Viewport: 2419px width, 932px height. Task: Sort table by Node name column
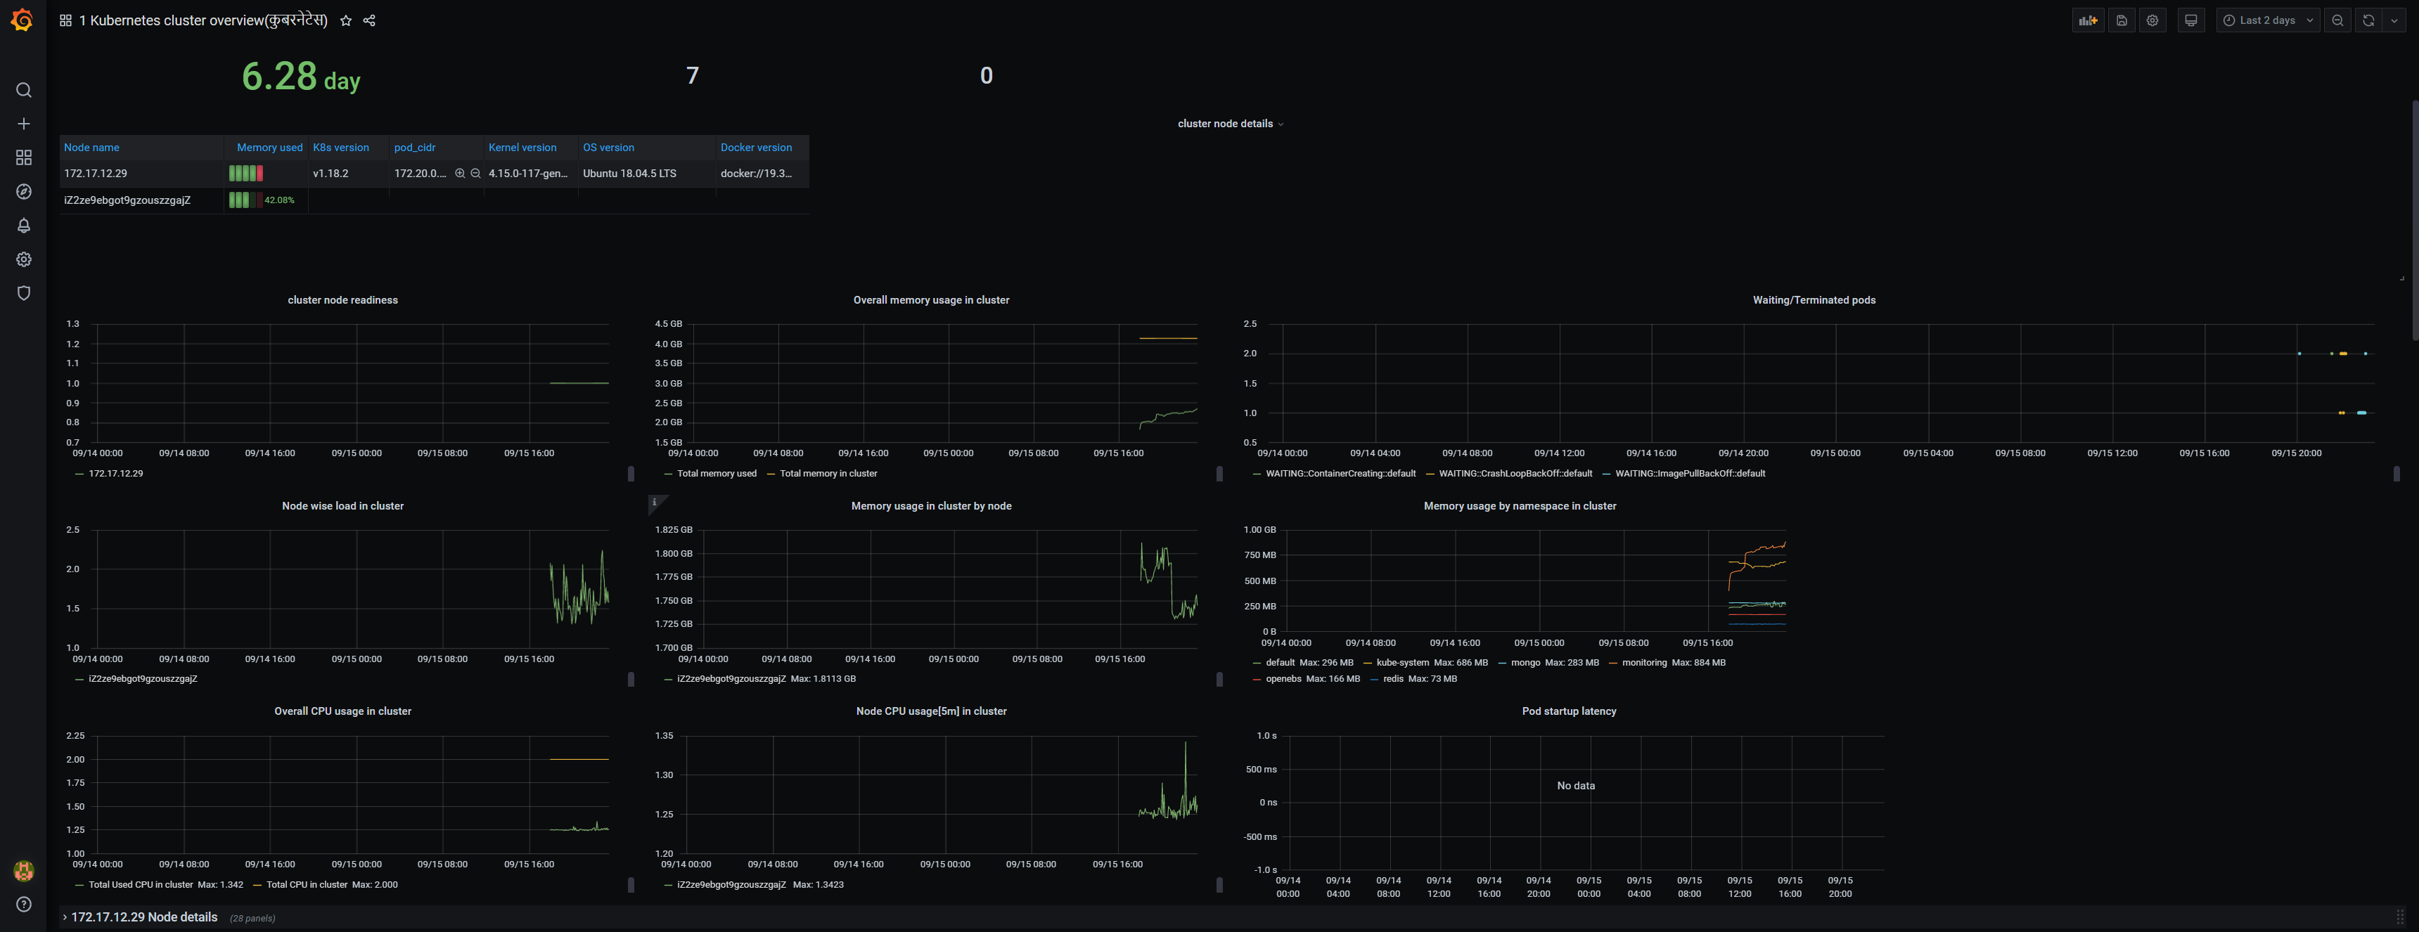[x=91, y=148]
